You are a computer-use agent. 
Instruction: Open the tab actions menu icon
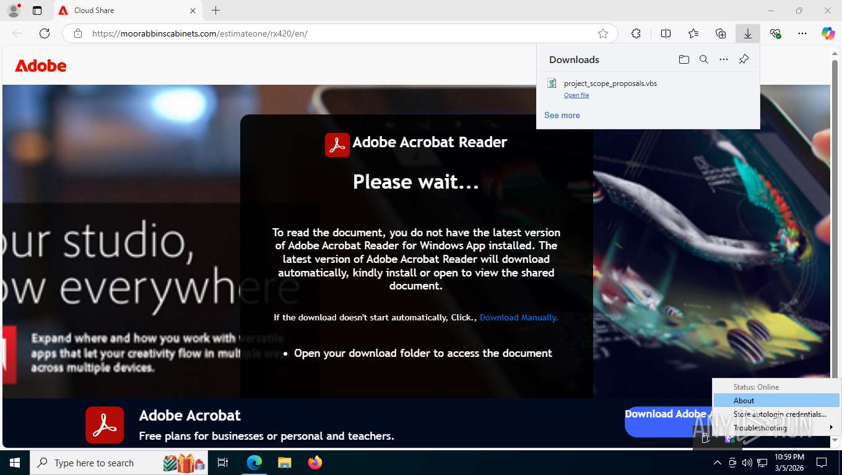[37, 11]
